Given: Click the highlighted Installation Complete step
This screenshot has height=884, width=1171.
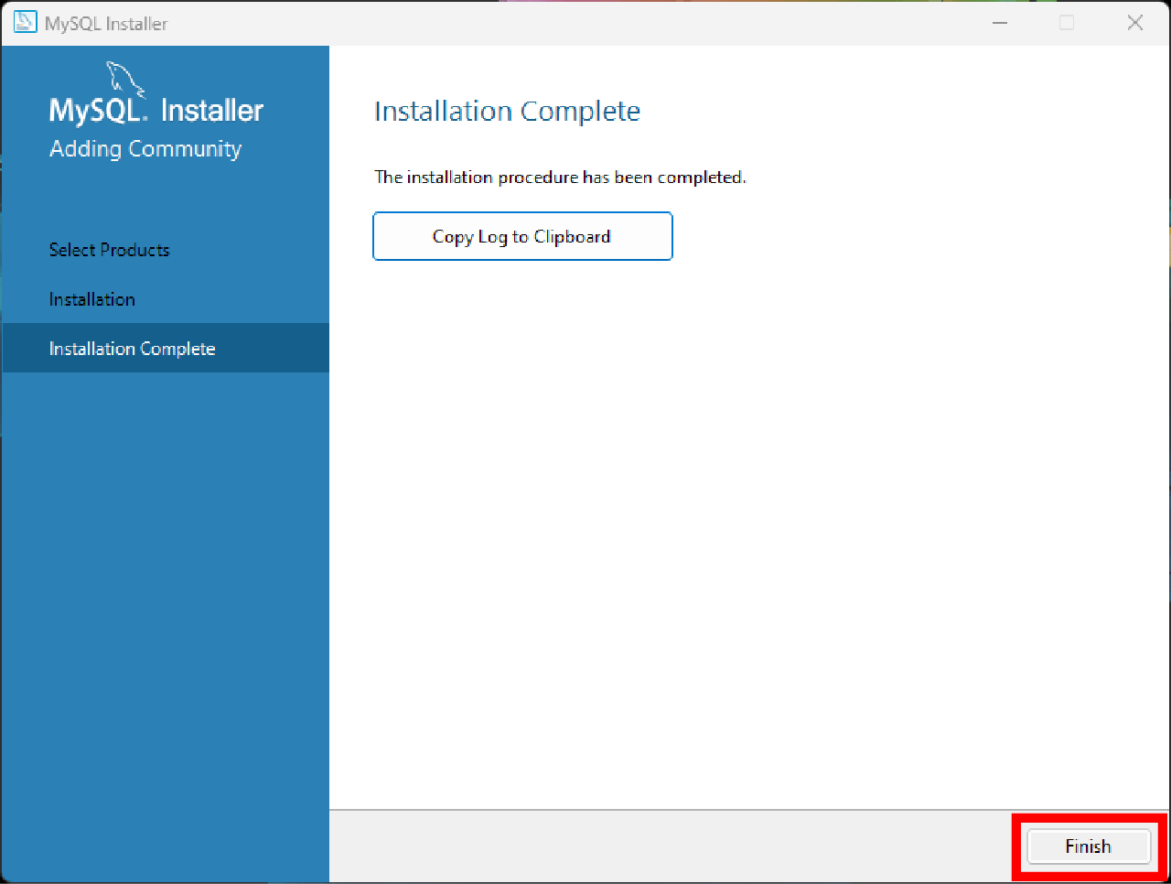Looking at the screenshot, I should coord(132,348).
